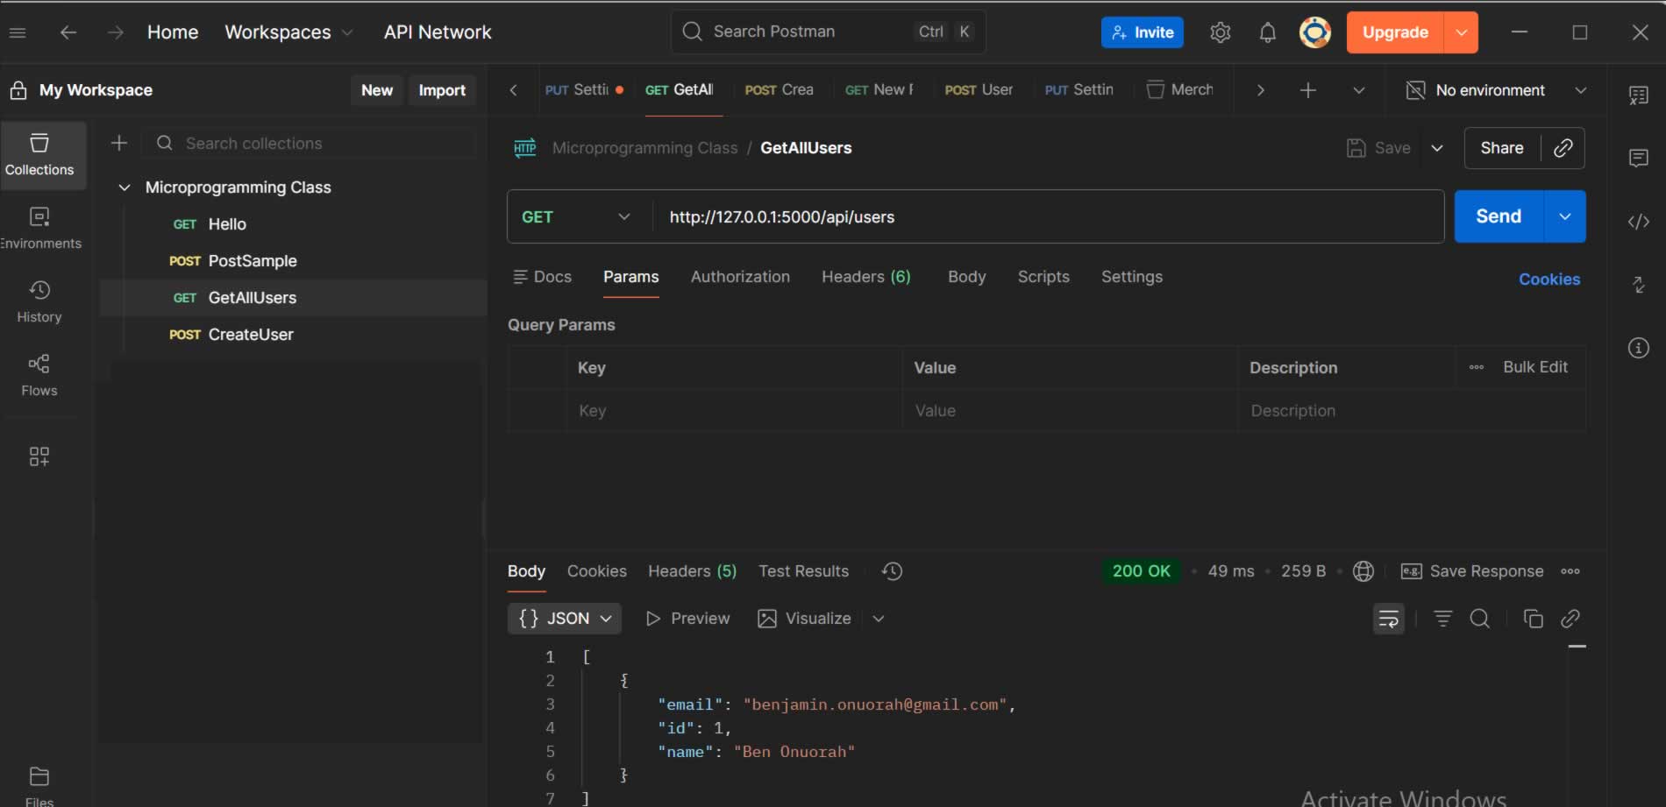Open the History sidebar panel
1666x807 pixels.
(39, 301)
